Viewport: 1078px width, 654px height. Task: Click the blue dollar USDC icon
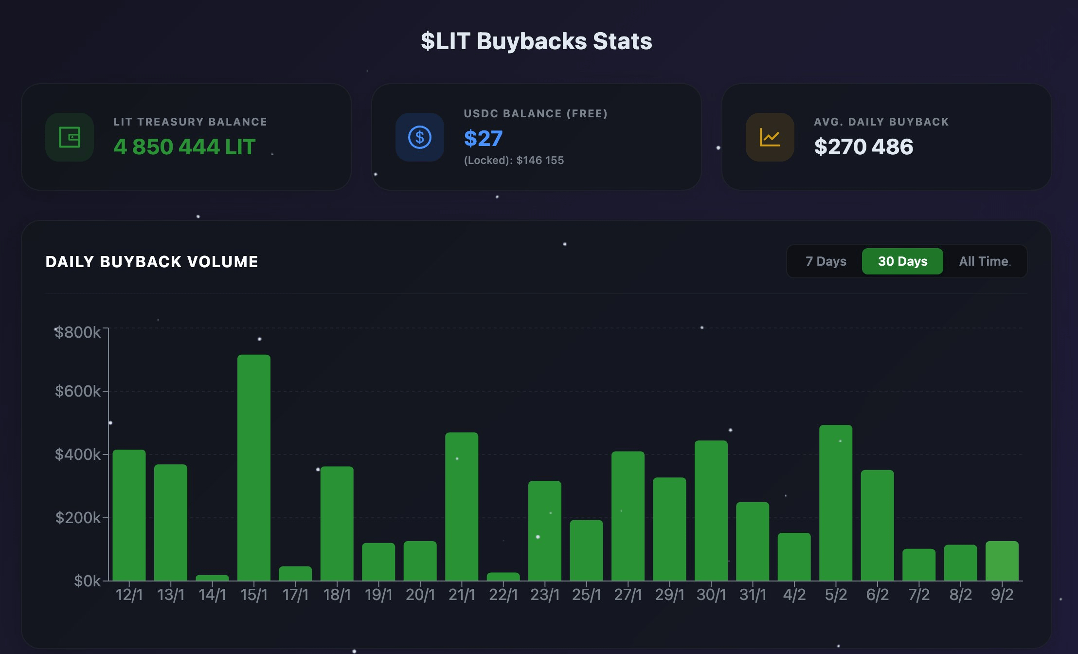419,137
